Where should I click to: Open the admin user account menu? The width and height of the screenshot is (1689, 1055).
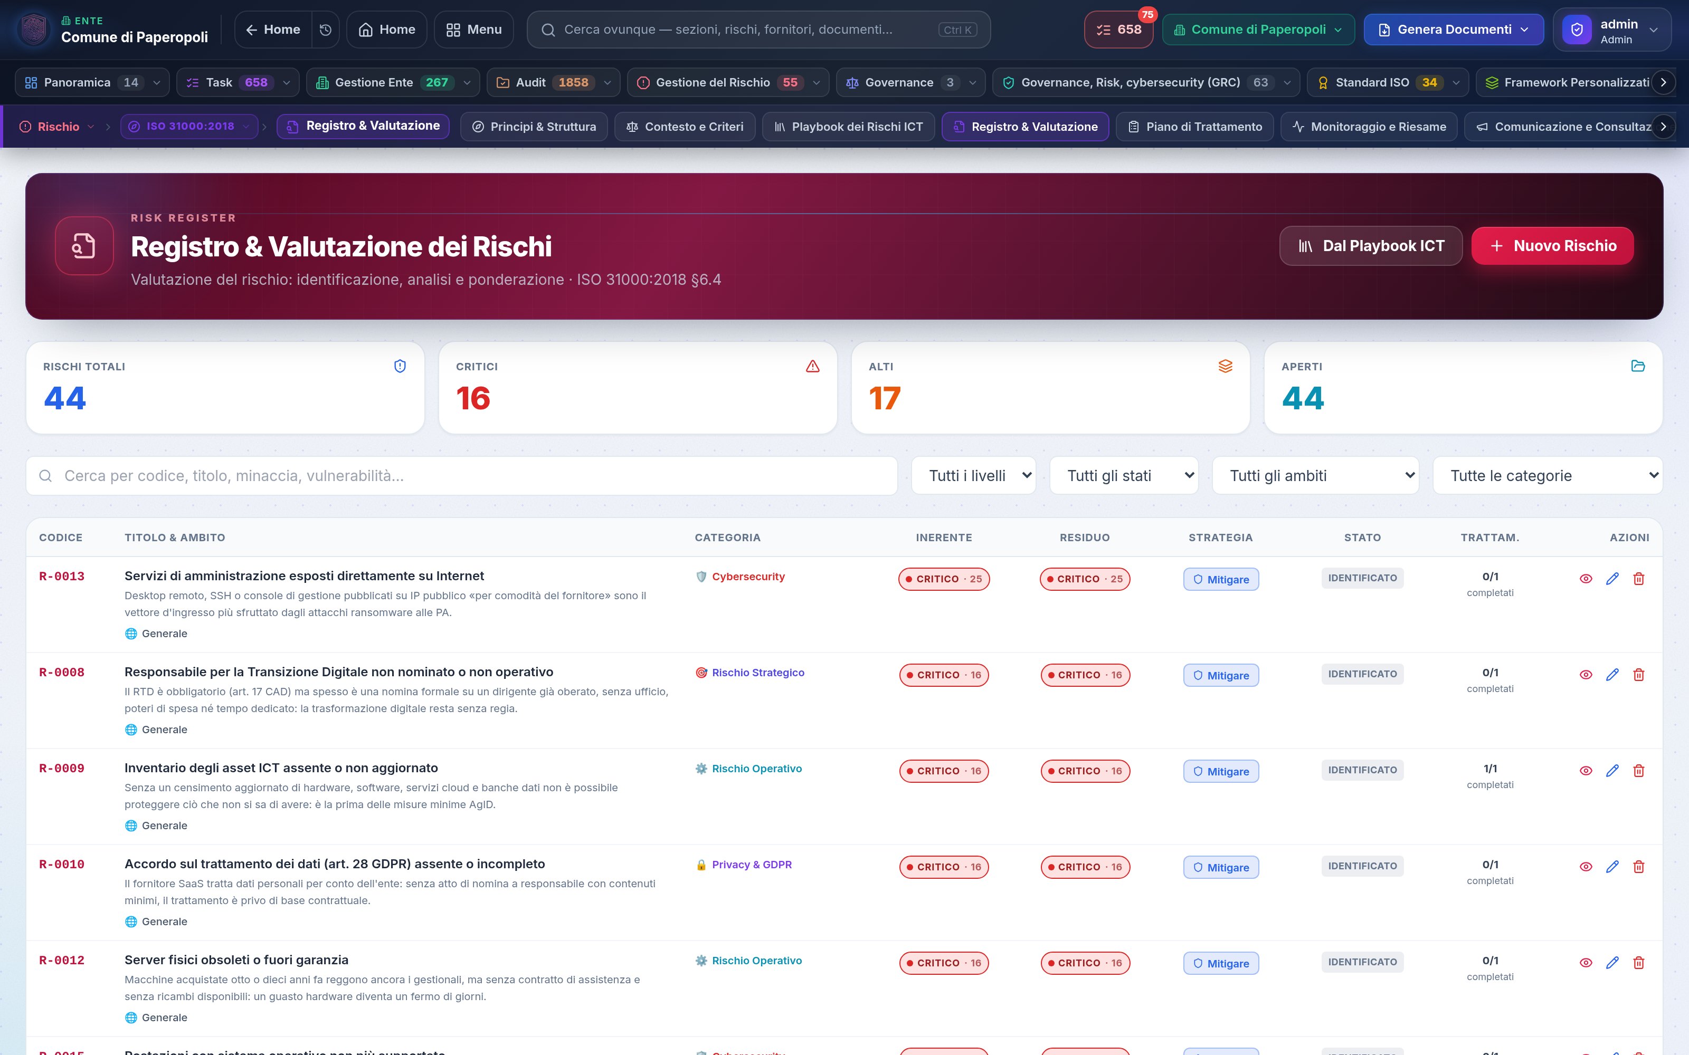point(1612,30)
